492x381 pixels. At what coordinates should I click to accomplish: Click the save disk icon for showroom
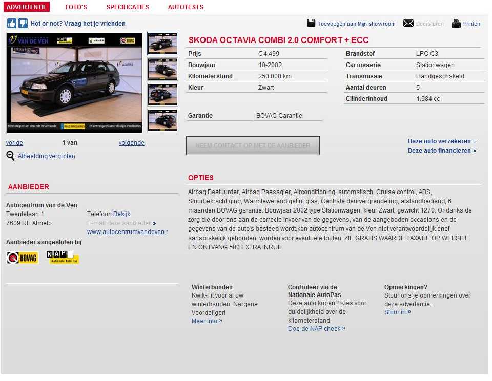click(311, 23)
